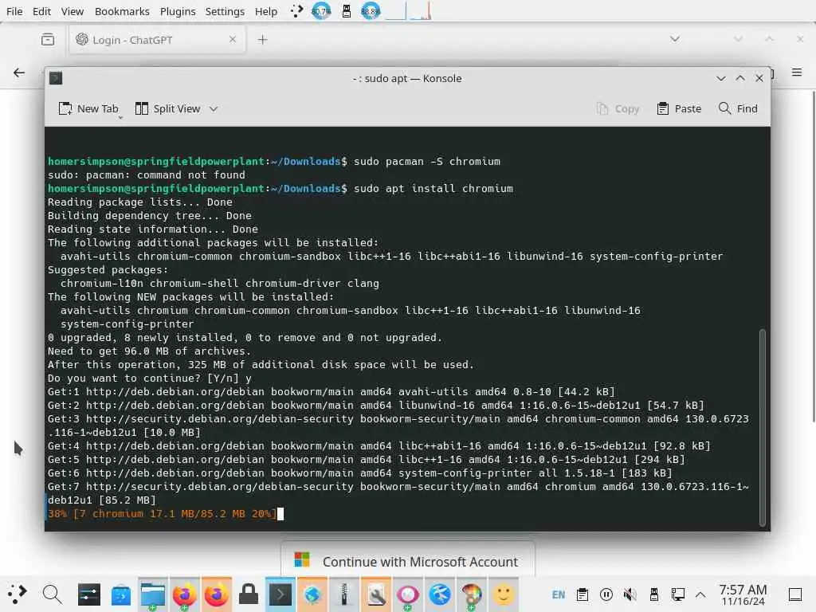Open System Settings from taskbar
This screenshot has width=816, height=612.
point(89,594)
